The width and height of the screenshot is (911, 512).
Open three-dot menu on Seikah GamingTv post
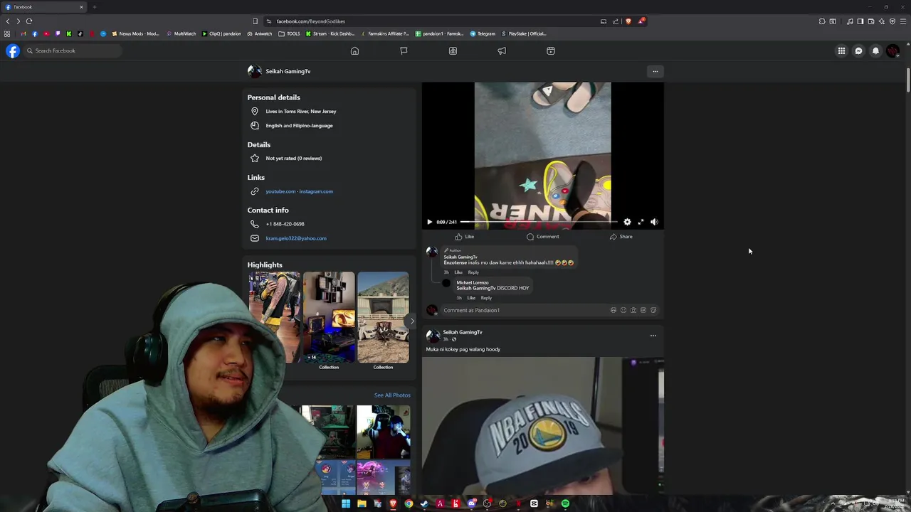pos(653,336)
